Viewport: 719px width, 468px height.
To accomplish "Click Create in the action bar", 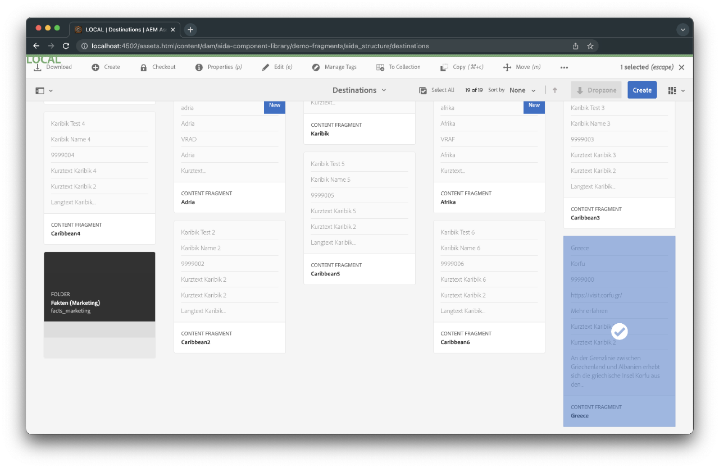I will [106, 67].
